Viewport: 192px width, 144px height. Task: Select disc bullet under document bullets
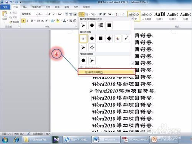83,60
